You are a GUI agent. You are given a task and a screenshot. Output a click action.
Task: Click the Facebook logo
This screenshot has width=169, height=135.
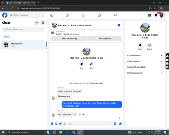5,15
